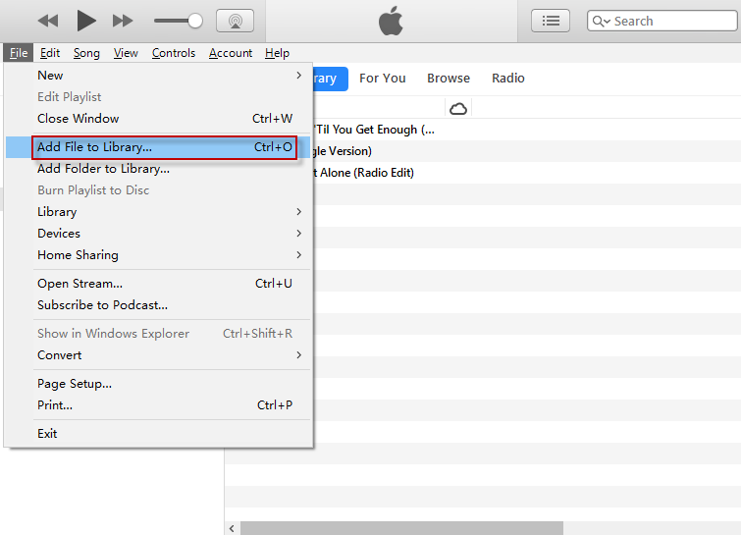Switch to the Library tab
The image size is (741, 535).
[x=331, y=79]
